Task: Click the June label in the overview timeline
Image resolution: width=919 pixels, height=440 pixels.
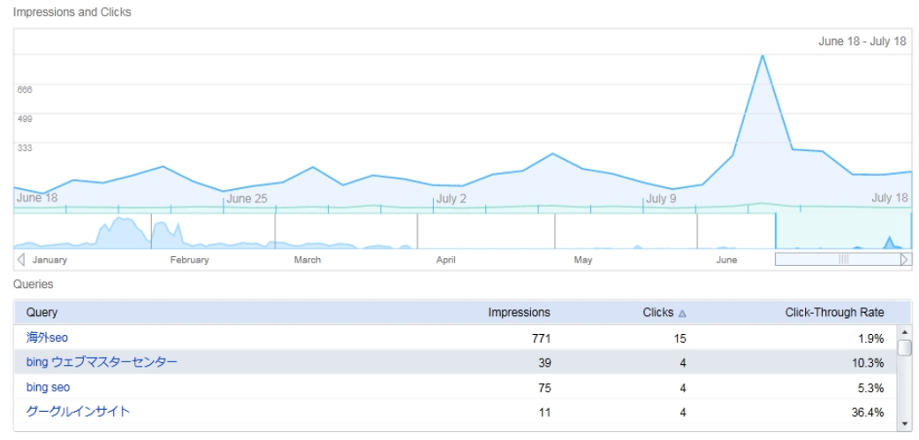Action: (726, 260)
